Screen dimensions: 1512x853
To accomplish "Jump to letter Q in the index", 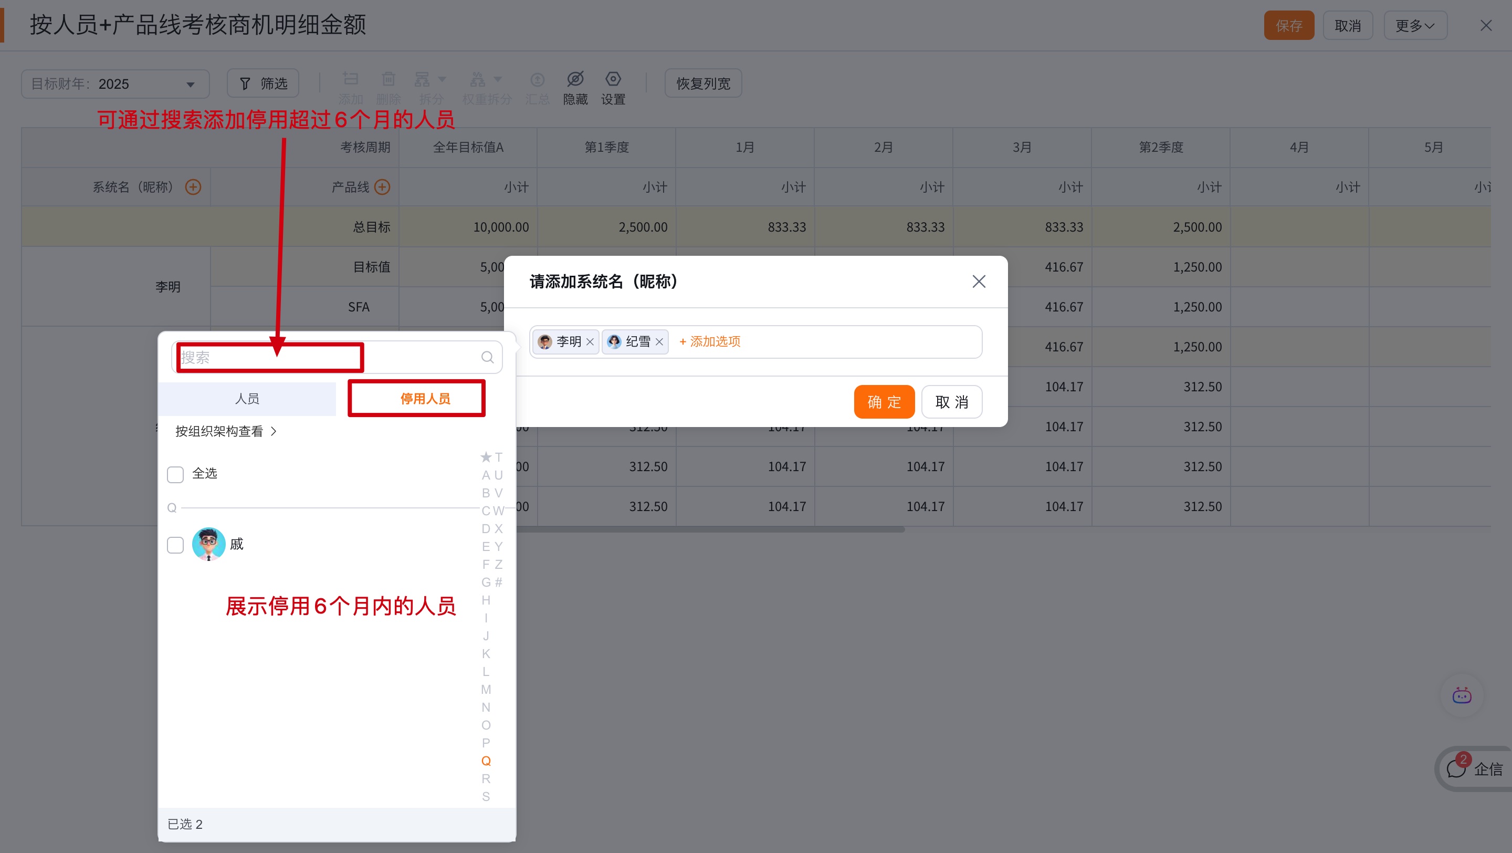I will [486, 762].
